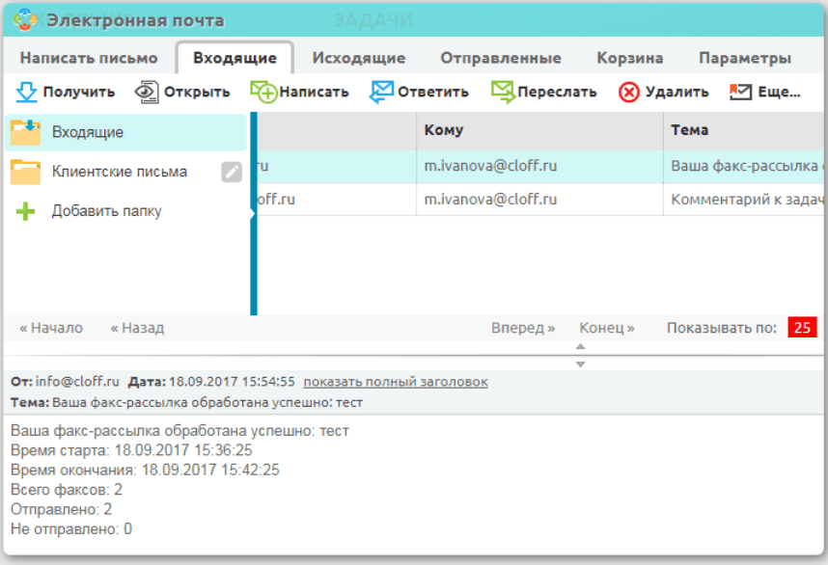The height and width of the screenshot is (565, 828).
Task: Delete the message using the Удалить icon
Action: point(627,92)
